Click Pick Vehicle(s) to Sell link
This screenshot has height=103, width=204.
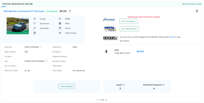coord(192,4)
